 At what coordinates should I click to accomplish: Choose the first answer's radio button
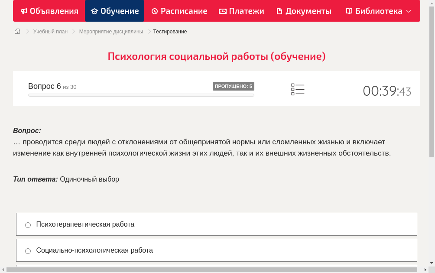tap(28, 224)
